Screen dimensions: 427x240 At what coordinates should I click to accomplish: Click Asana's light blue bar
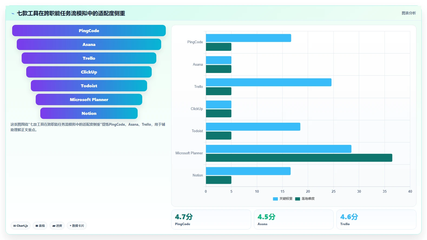click(219, 60)
